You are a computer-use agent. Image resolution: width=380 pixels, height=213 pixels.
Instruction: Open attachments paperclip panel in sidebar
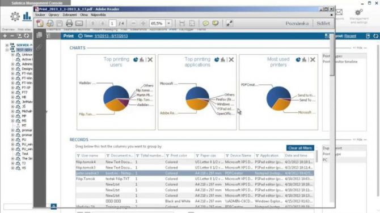tap(39, 48)
